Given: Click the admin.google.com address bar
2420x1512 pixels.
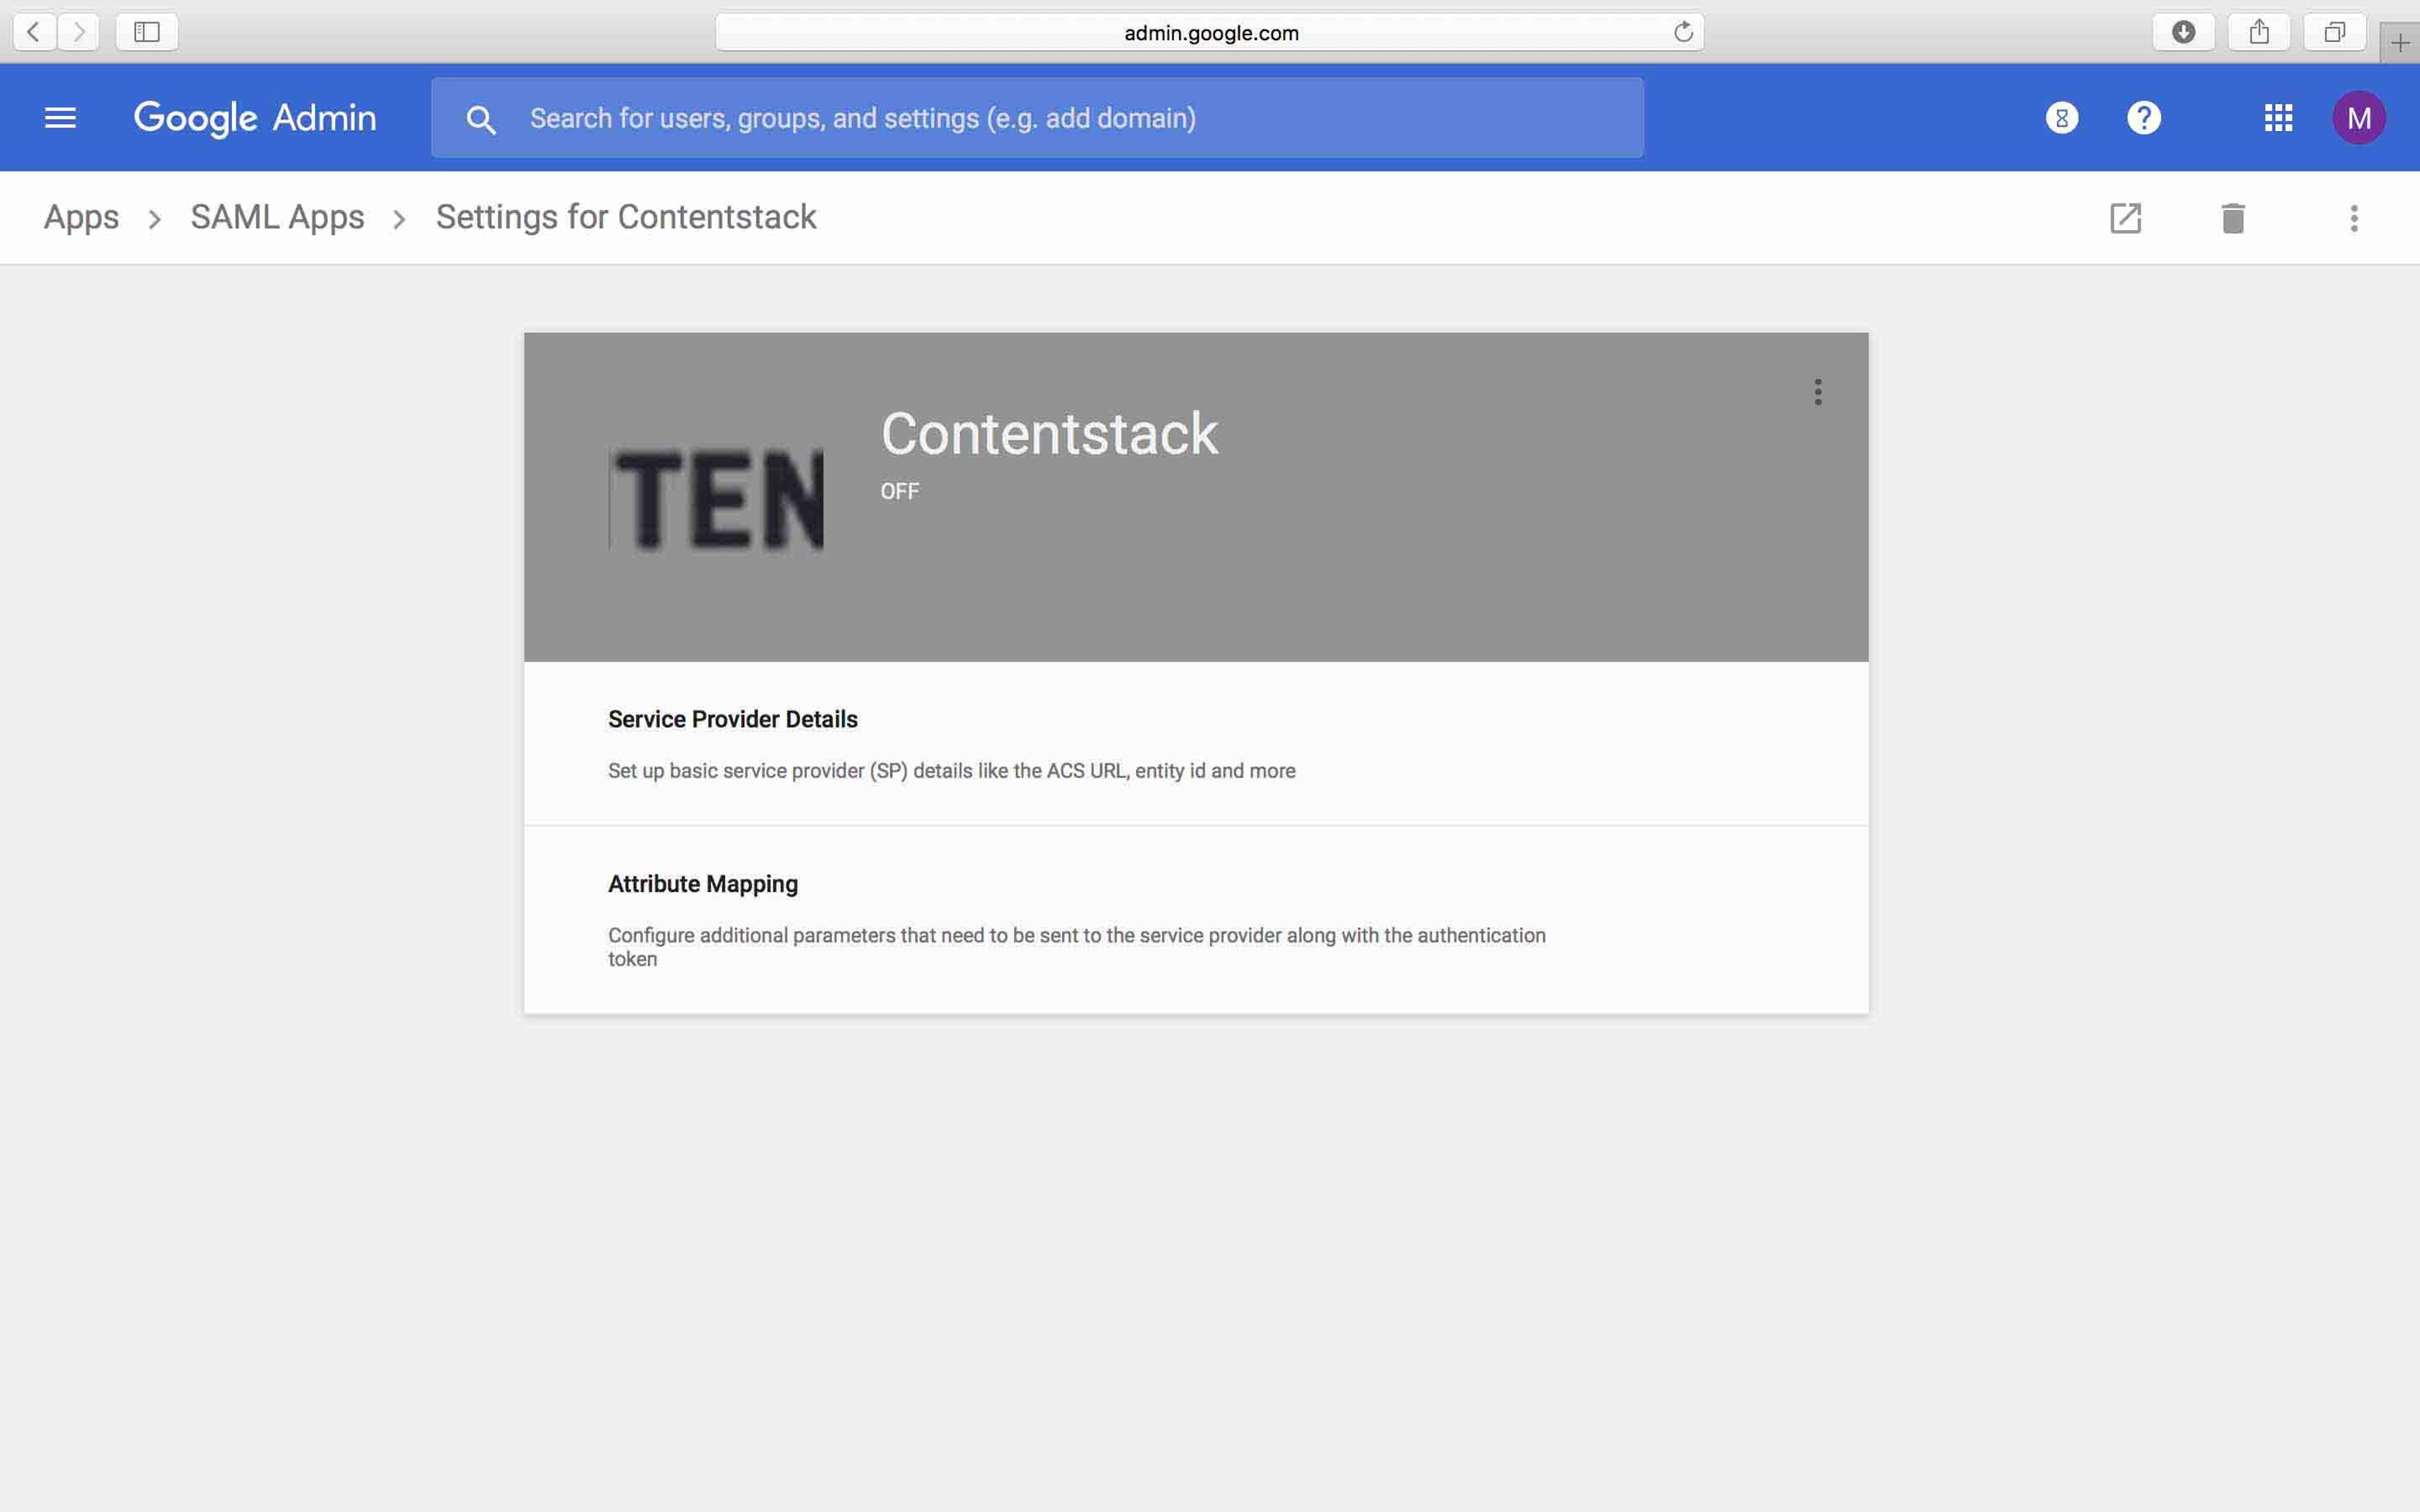Looking at the screenshot, I should (x=1210, y=32).
